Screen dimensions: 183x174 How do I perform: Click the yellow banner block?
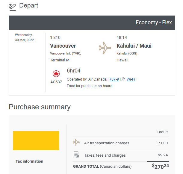click(x=36, y=140)
